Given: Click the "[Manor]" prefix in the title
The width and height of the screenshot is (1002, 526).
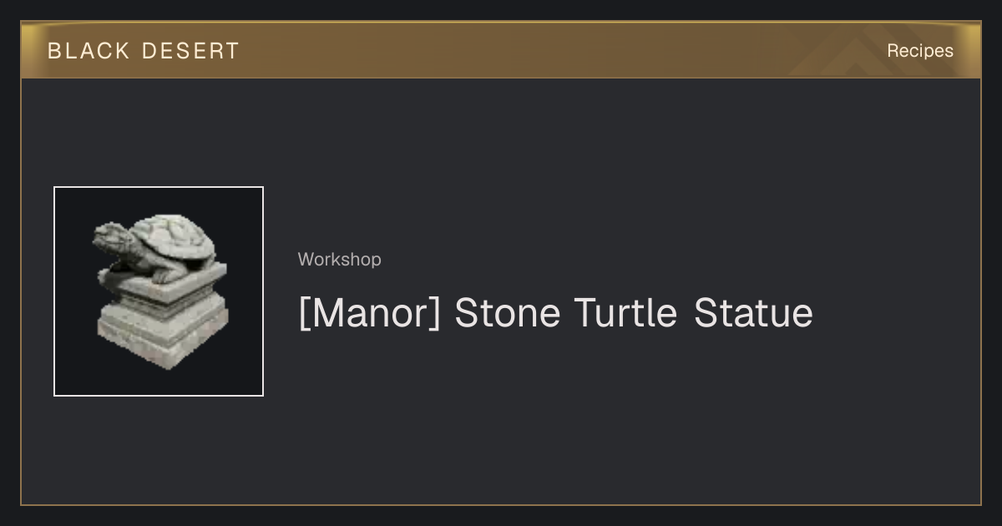Looking at the screenshot, I should pyautogui.click(x=369, y=314).
